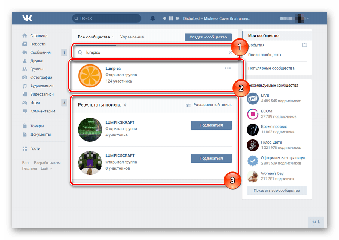Skip to the next audio track
339x240 pixels.
pyautogui.click(x=177, y=18)
